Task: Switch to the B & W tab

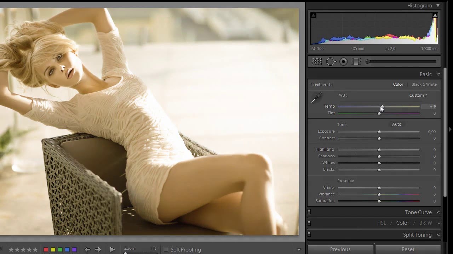Action: 425,223
